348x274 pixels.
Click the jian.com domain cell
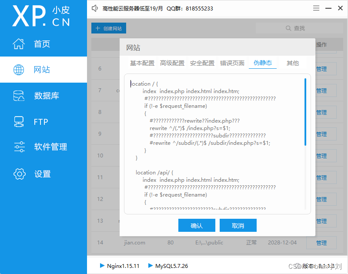click(x=134, y=243)
